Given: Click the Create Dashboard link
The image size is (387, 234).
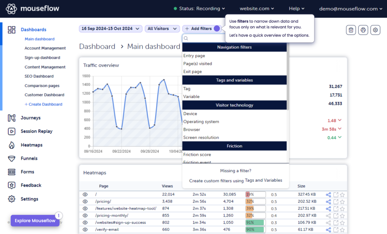Looking at the screenshot, I should tap(43, 104).
